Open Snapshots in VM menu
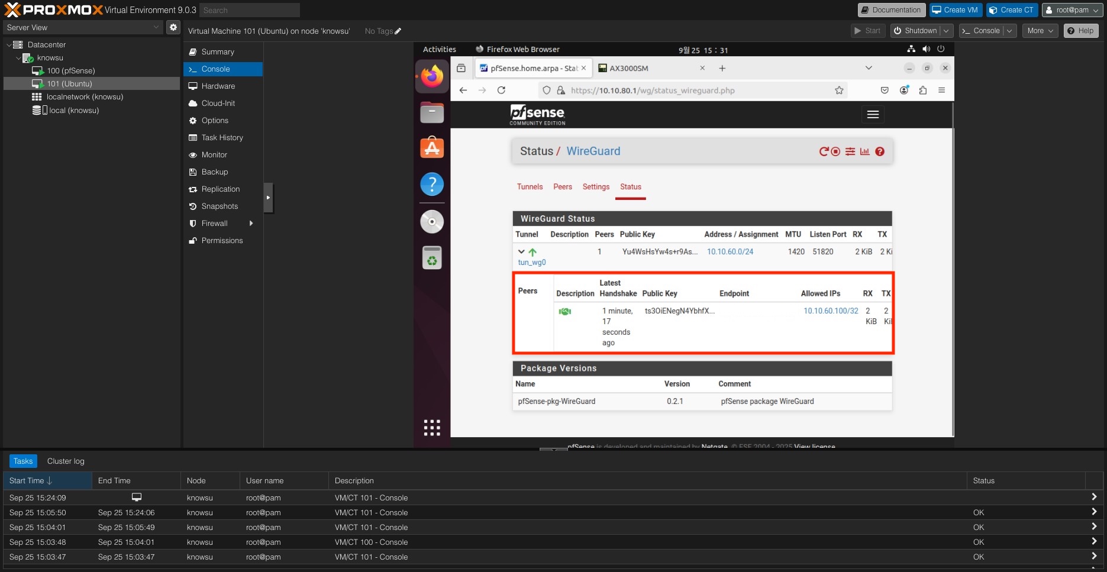 coord(223,206)
